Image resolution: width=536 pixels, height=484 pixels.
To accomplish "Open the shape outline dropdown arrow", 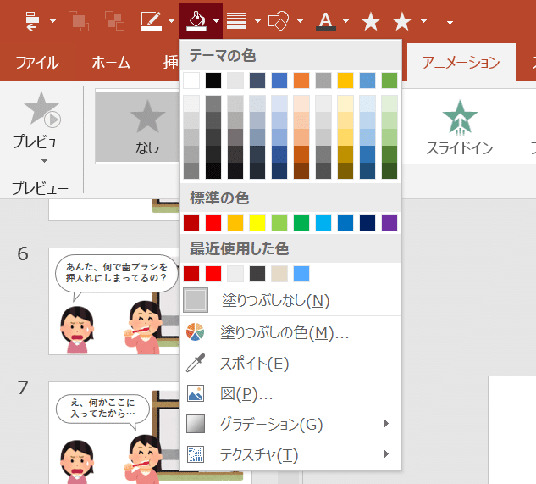I will [171, 21].
